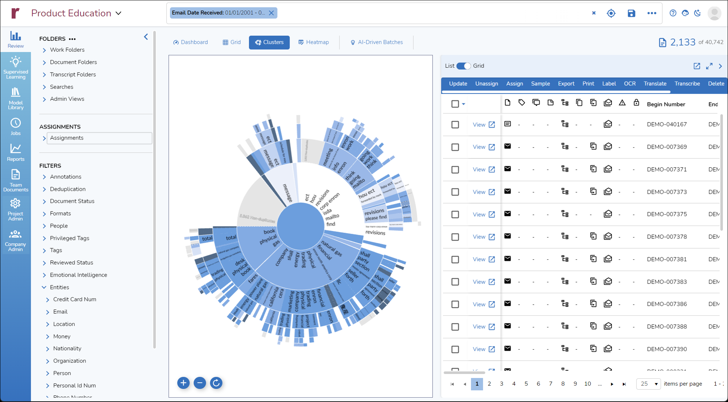This screenshot has width=728, height=402.
Task: Tick the checkbox for DEMO-007373 row
Action: [455, 192]
